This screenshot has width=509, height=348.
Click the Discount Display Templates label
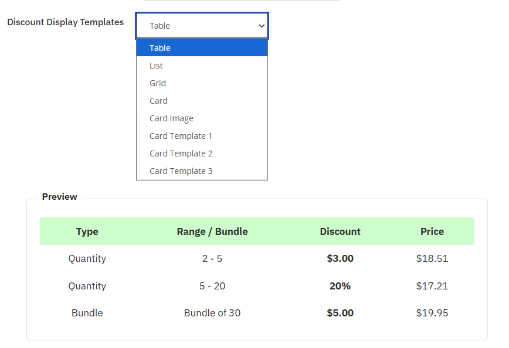point(66,22)
